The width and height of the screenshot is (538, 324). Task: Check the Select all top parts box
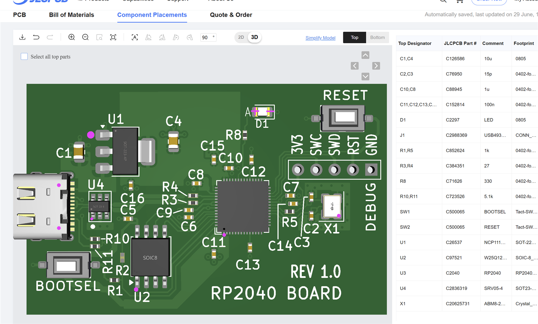tap(24, 57)
